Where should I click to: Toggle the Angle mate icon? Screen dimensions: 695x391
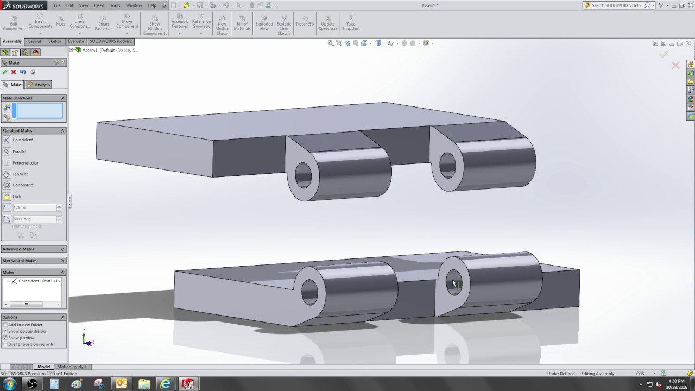click(7, 219)
